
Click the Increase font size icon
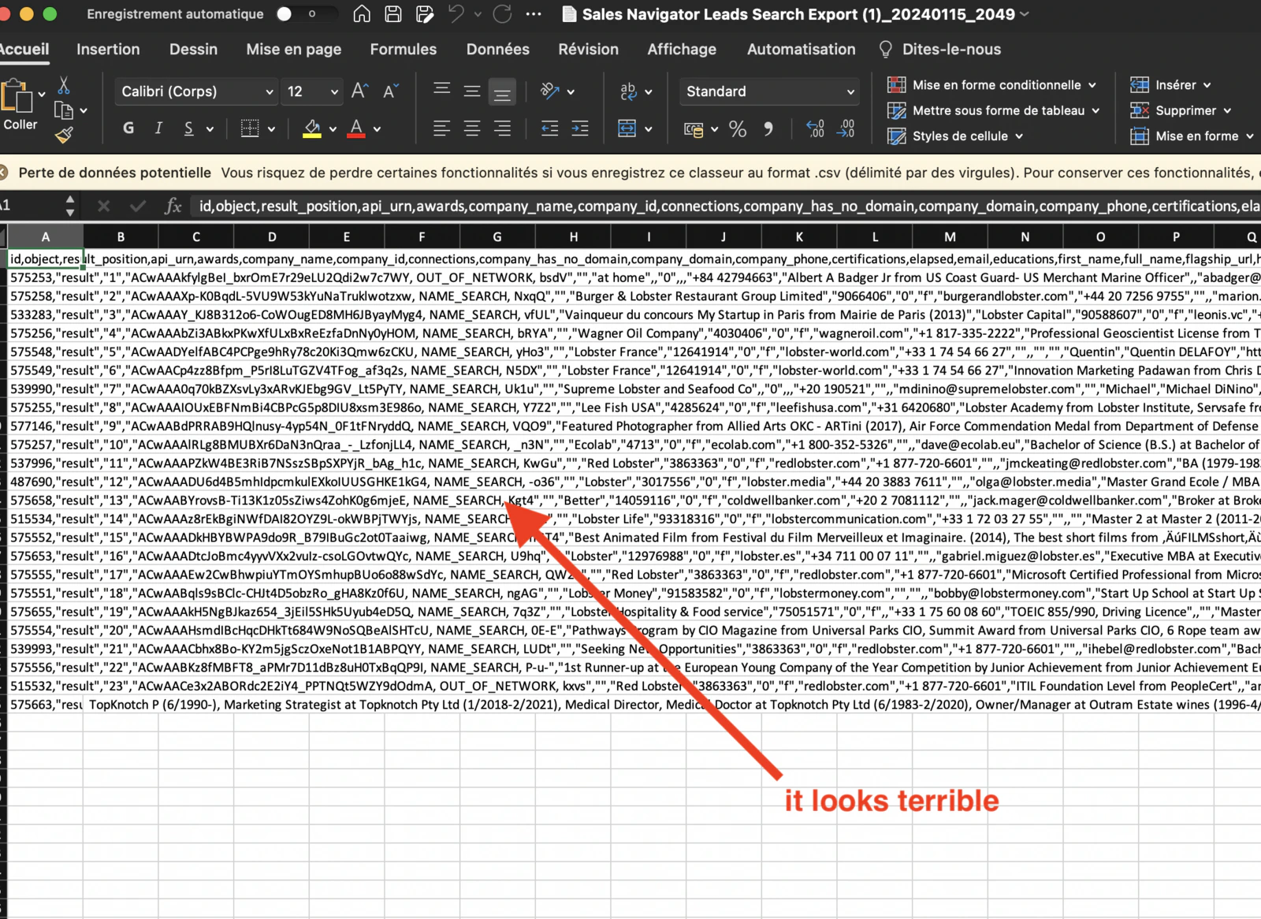359,91
